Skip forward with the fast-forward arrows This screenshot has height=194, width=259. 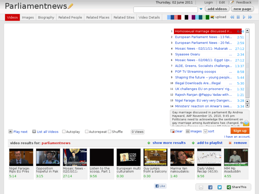point(250,17)
